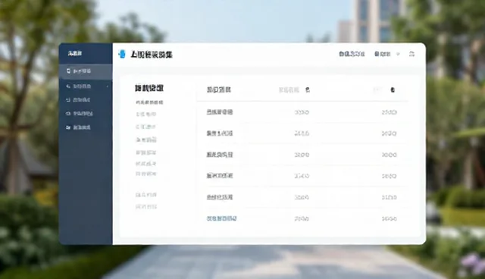The image size is (485, 279).
Task: Select the highlighted first item in the dark sidebar
Action: 86,71
